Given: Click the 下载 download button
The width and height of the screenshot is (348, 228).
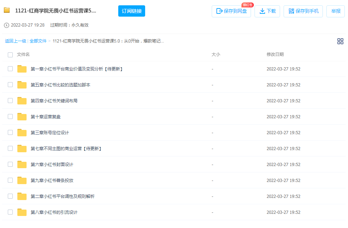Looking at the screenshot, I should [267, 11].
